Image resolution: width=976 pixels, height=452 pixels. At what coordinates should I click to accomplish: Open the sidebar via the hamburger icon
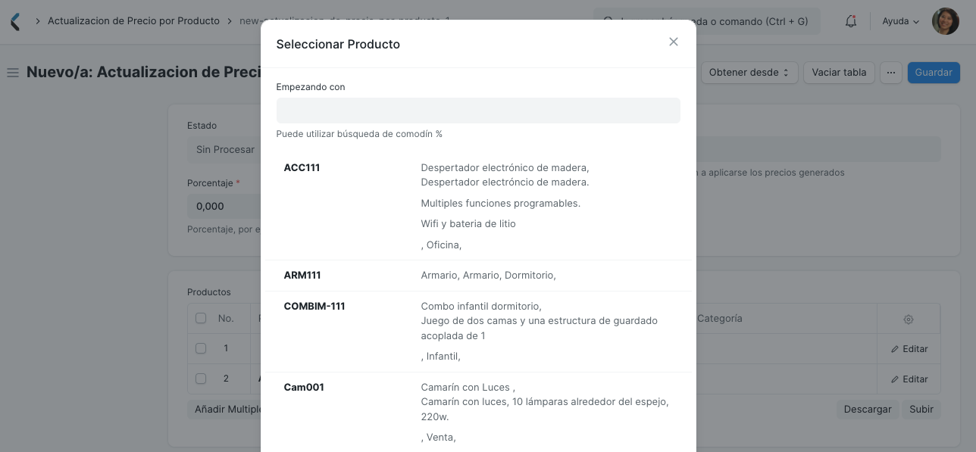click(x=12, y=72)
